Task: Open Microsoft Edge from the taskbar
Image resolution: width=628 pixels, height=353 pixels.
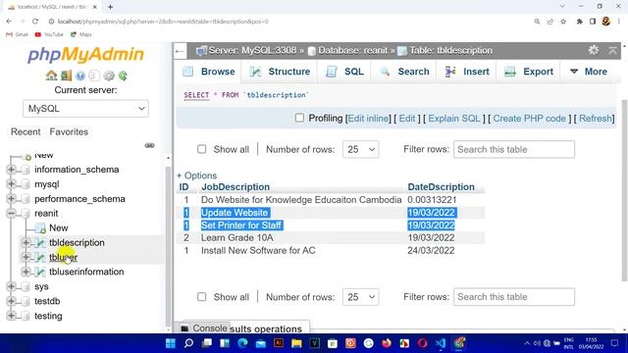Action: pos(242,343)
